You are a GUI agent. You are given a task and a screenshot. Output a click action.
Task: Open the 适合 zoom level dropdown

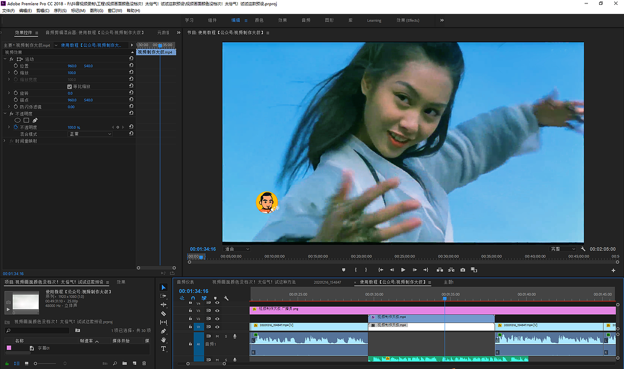tap(237, 249)
